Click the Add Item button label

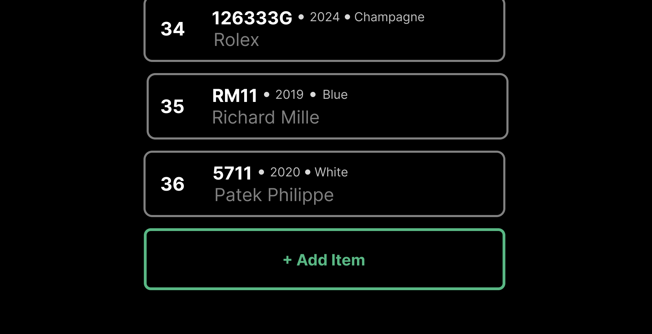(x=331, y=260)
